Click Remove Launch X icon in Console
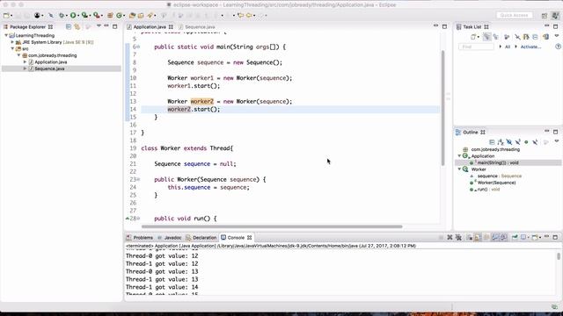Screen dimensions: 563x316 pos(450,238)
